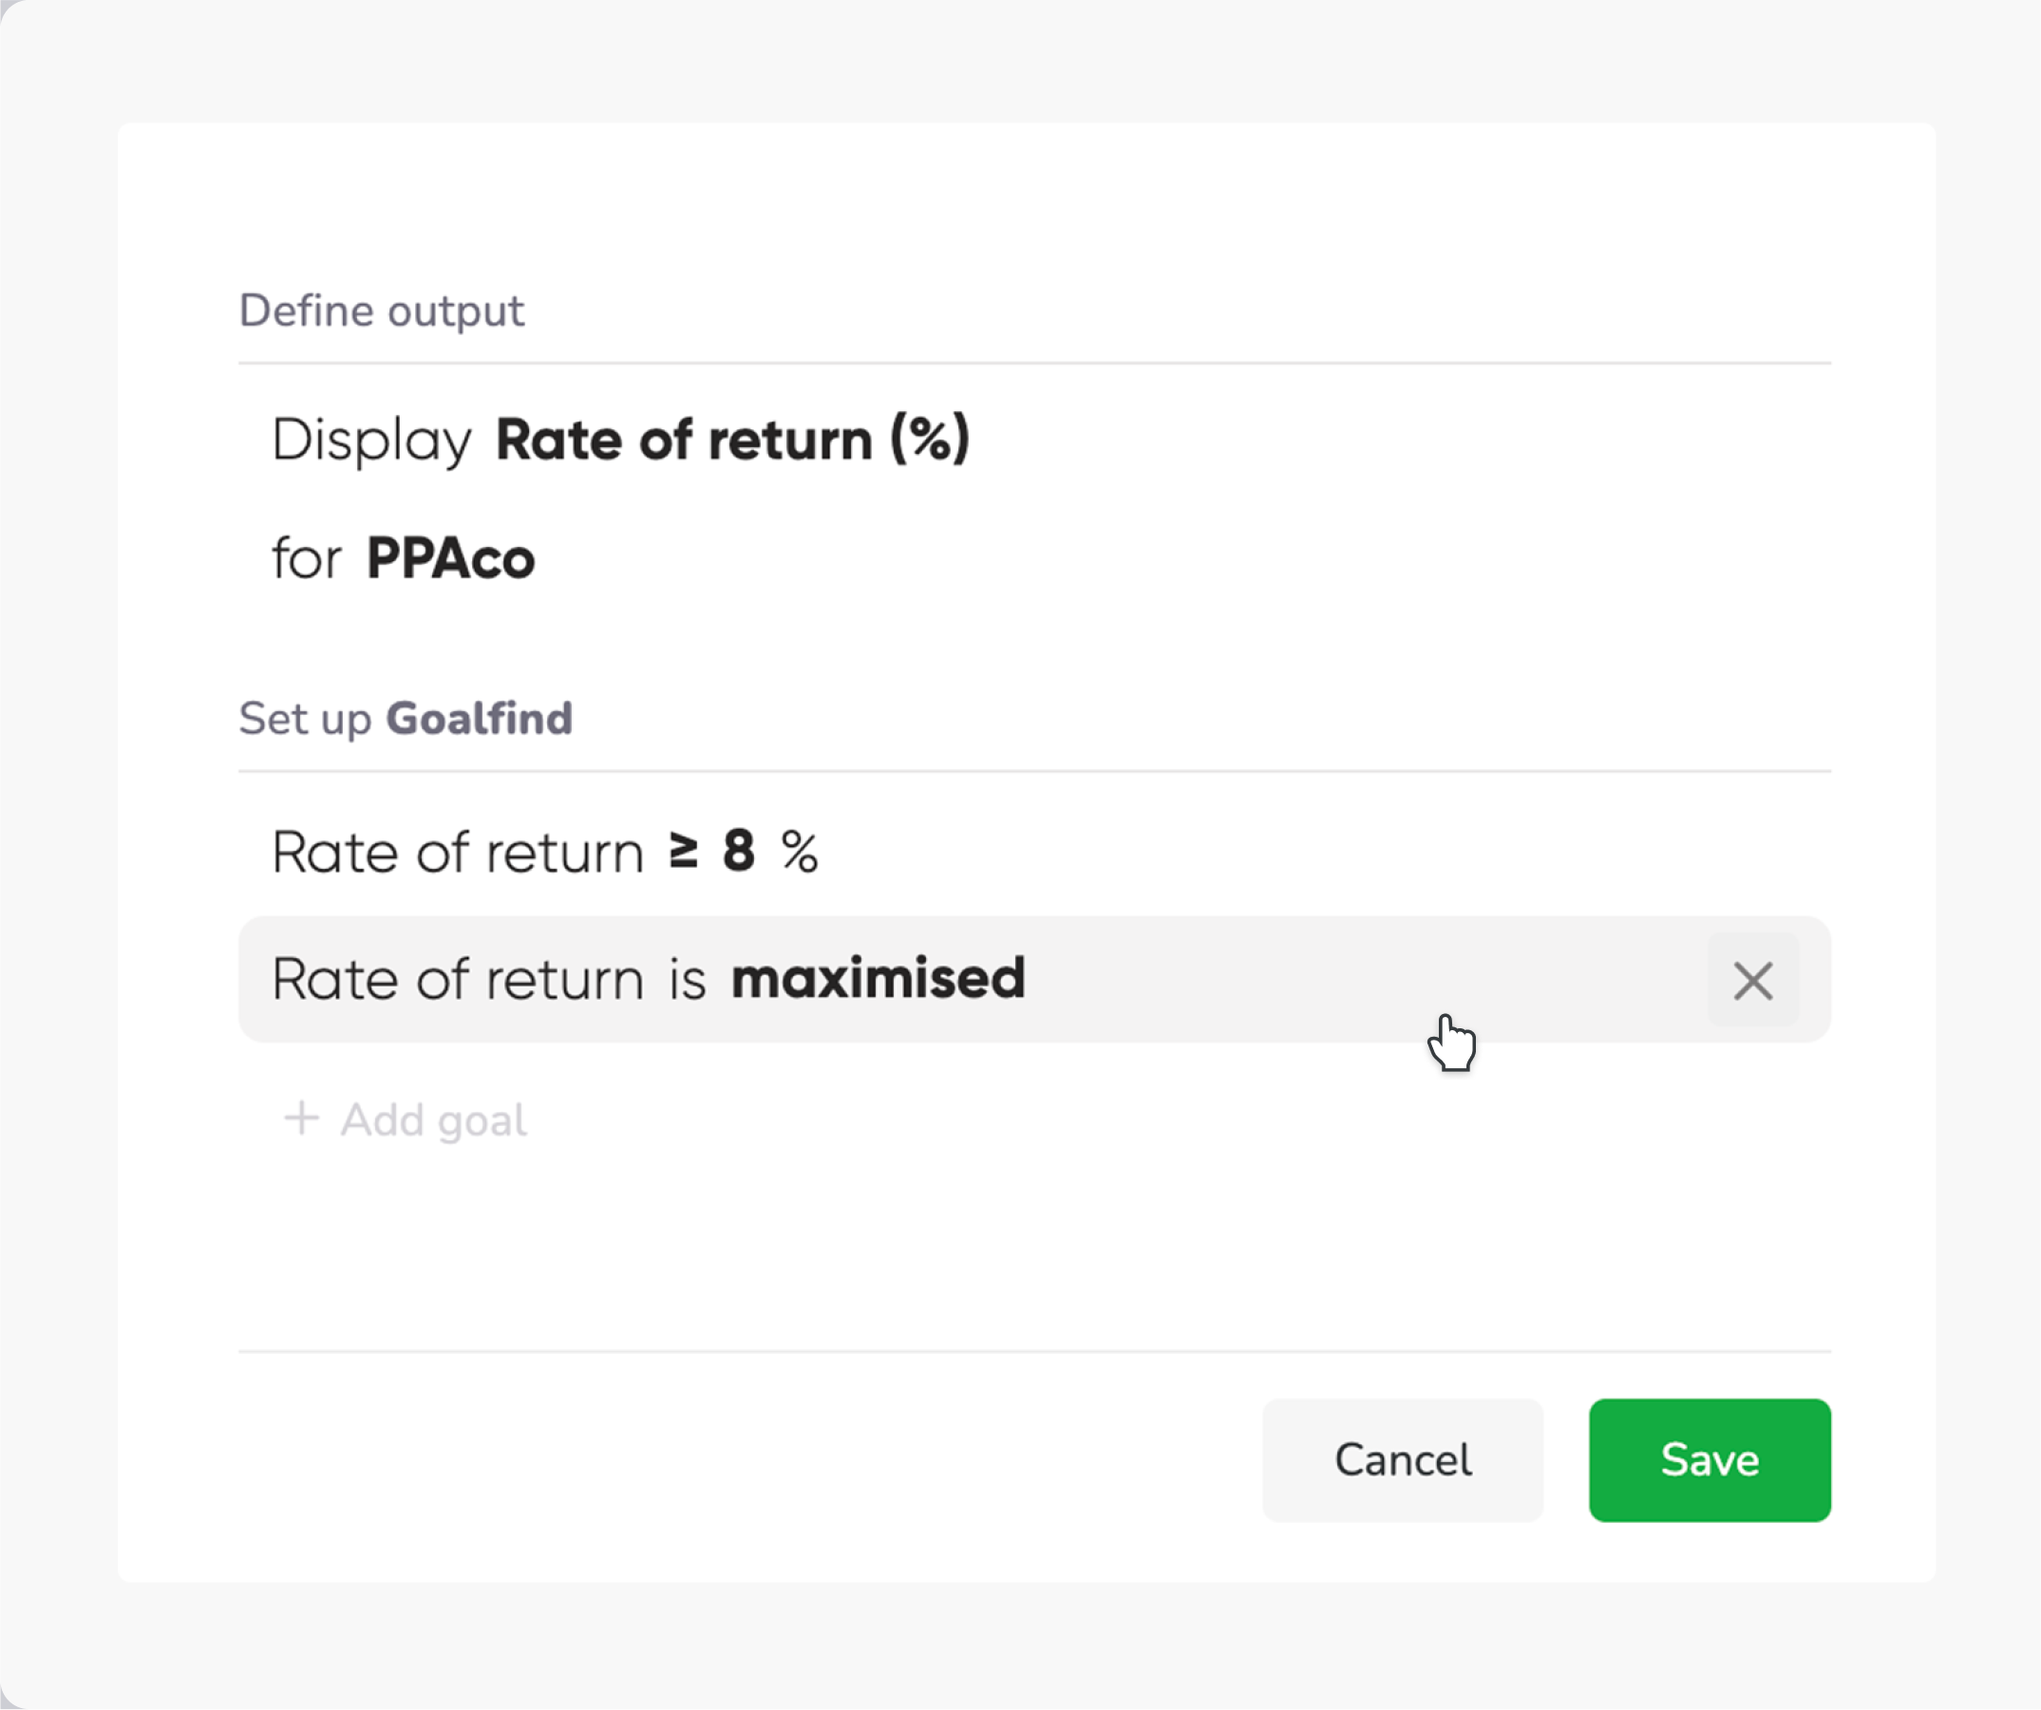This screenshot has width=2041, height=1710.
Task: Click the word "is" in the maximised goal
Action: tap(687, 979)
